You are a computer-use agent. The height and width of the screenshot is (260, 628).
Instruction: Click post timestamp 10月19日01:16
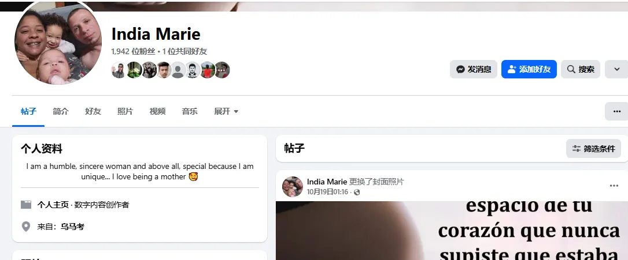click(x=328, y=192)
